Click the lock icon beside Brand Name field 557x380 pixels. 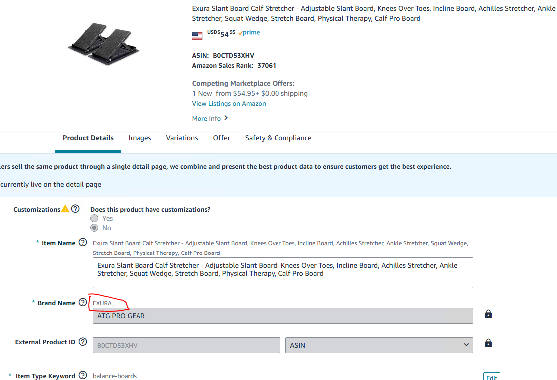(488, 314)
